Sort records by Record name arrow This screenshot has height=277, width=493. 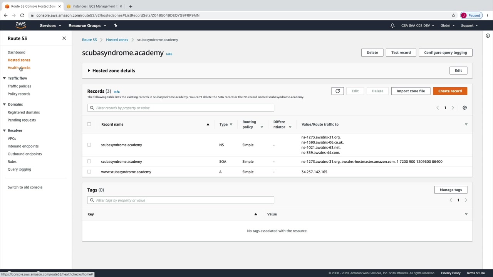[x=208, y=124]
